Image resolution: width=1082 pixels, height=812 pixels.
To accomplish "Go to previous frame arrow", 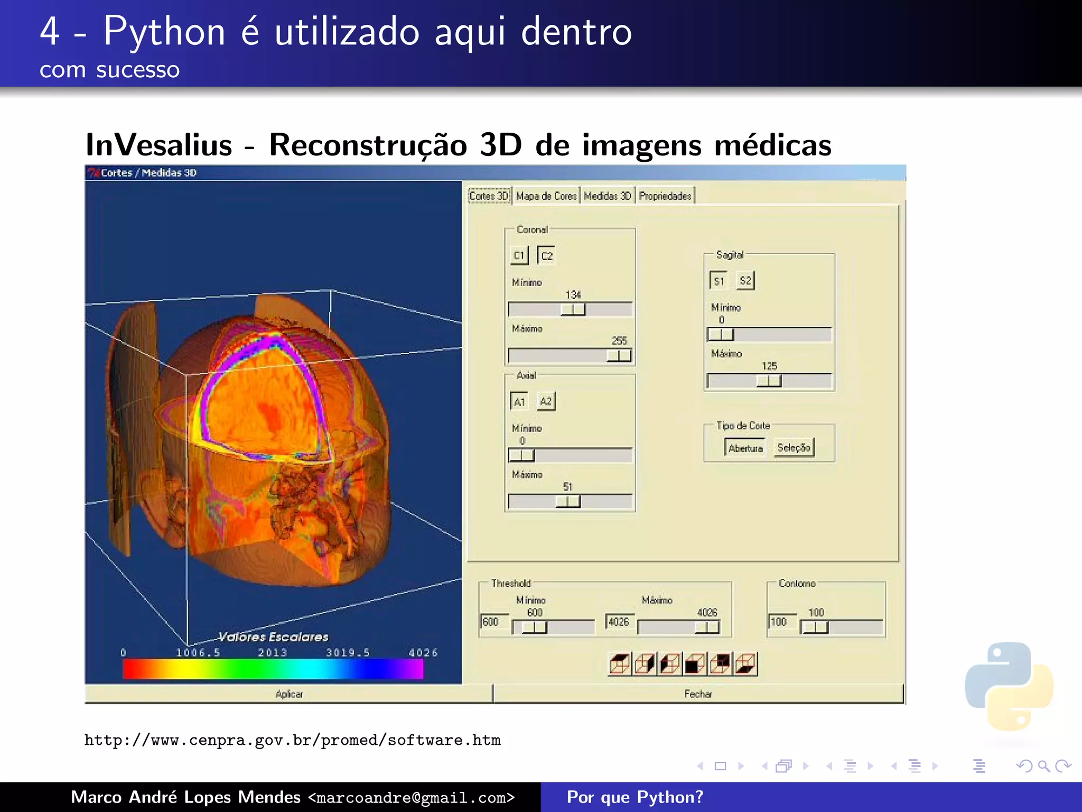I will [x=764, y=766].
